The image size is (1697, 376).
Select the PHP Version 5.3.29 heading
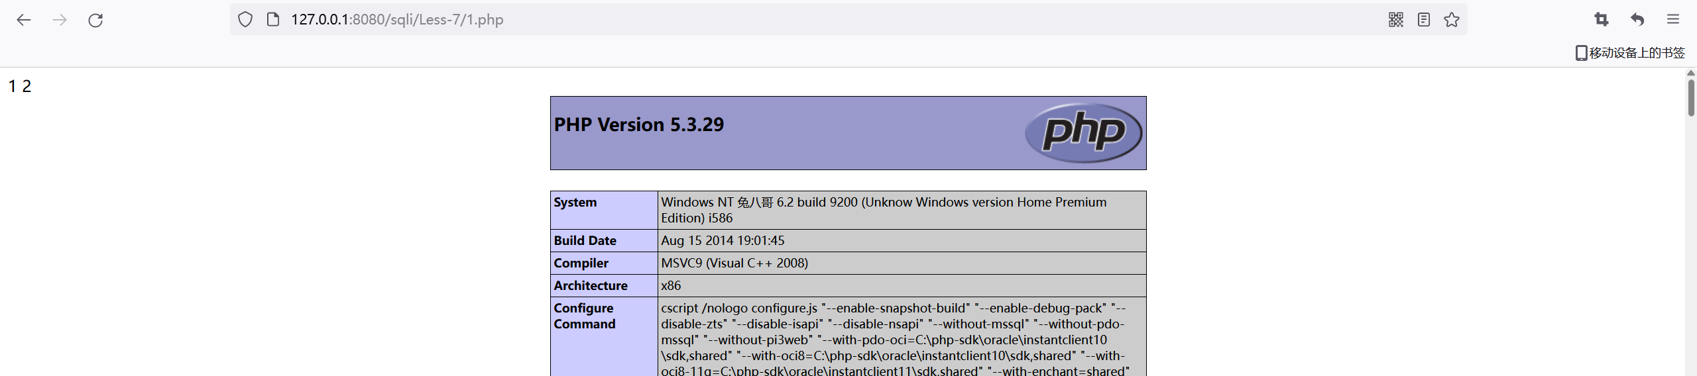click(x=639, y=124)
